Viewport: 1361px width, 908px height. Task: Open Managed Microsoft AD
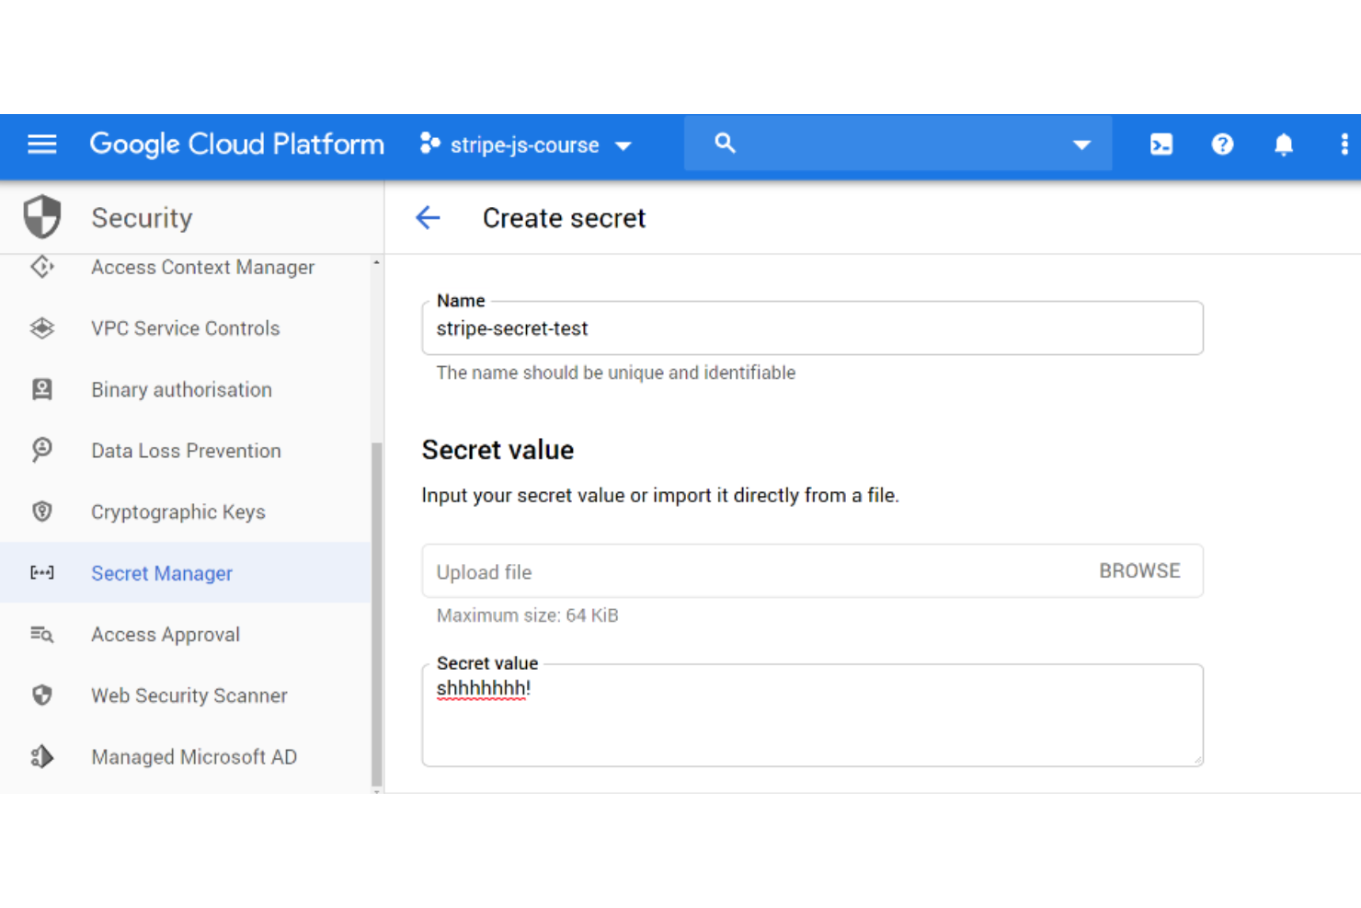click(194, 757)
